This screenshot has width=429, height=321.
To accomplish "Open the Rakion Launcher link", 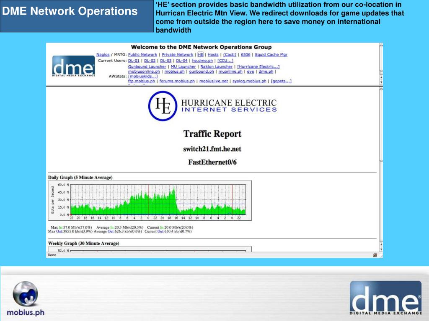I will [217, 66].
